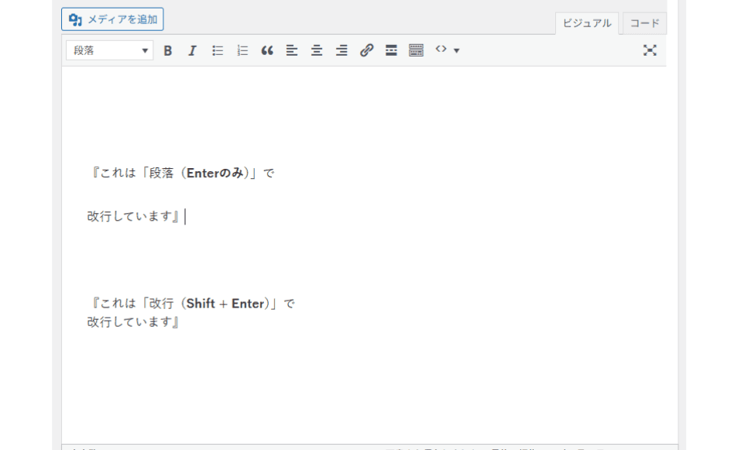Click the code <> toolbar icon

coord(441,50)
